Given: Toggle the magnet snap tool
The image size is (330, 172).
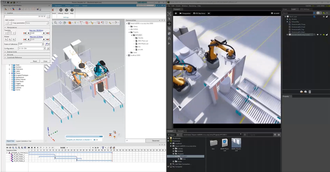Looking at the screenshot, I should tap(169, 39).
